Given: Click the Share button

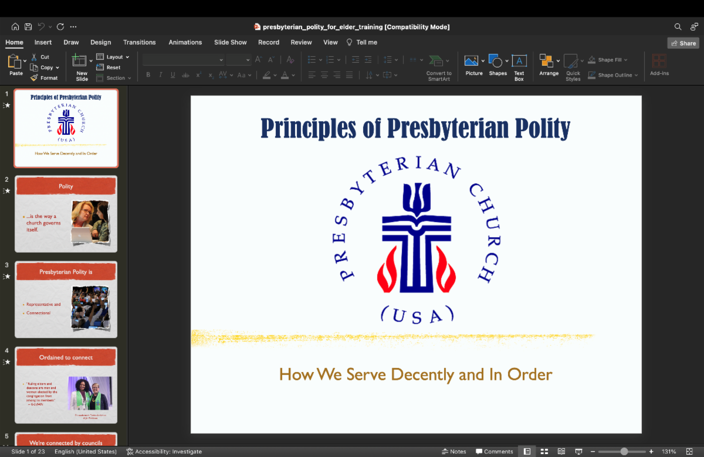Looking at the screenshot, I should (683, 43).
